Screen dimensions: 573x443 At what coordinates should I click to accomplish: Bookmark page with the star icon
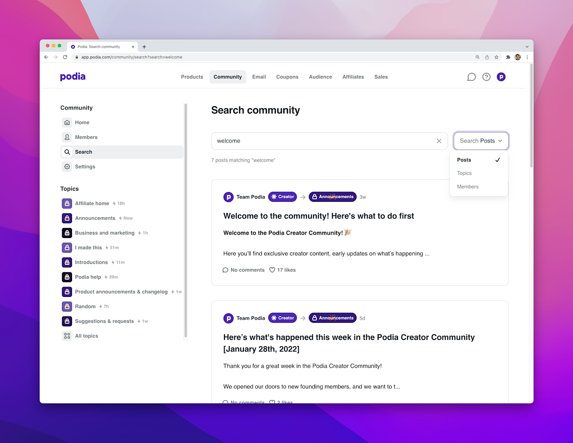pos(497,57)
